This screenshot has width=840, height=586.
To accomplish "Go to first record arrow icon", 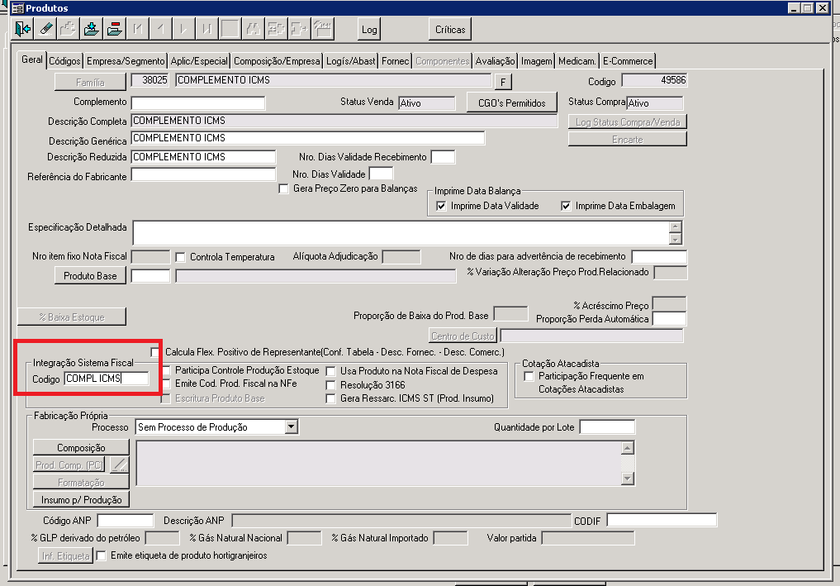I will [138, 28].
